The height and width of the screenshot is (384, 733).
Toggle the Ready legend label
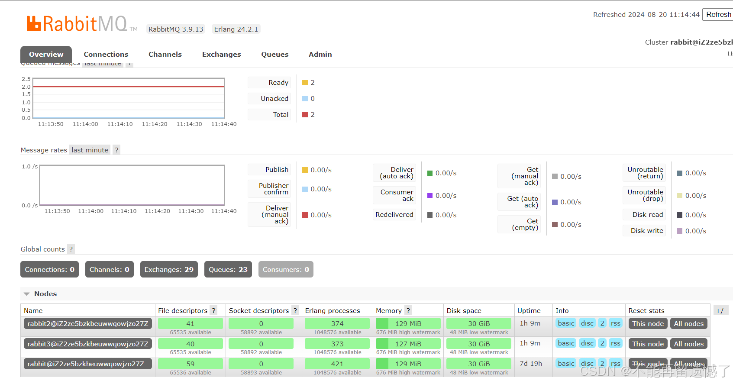click(270, 82)
